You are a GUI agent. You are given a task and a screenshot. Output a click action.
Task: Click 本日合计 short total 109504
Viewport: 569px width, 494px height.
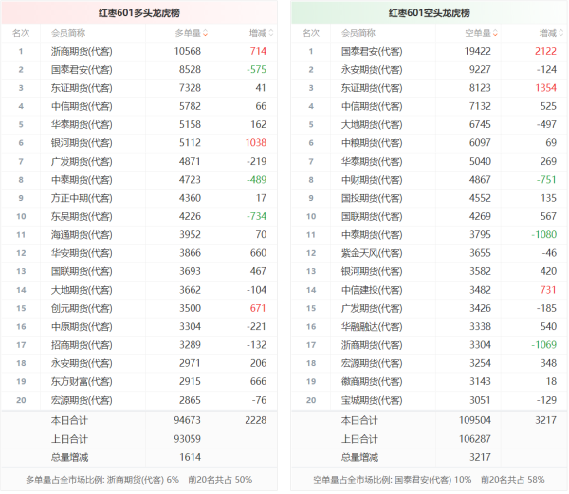click(x=475, y=420)
